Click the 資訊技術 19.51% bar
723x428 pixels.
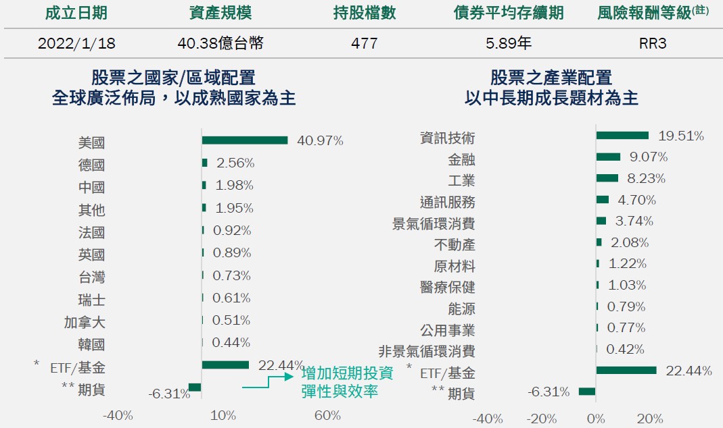coord(622,136)
